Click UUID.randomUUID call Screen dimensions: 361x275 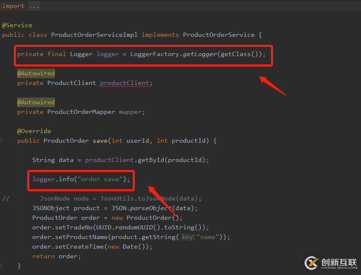click(128, 228)
